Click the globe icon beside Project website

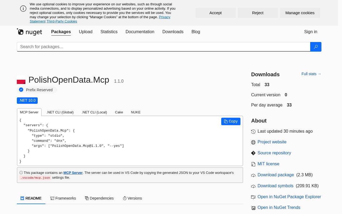click(253, 142)
